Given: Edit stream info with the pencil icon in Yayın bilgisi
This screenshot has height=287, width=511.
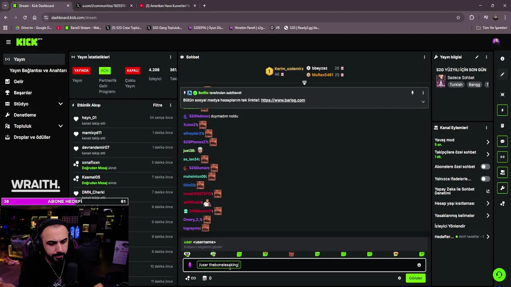Looking at the screenshot, I should click(x=477, y=57).
